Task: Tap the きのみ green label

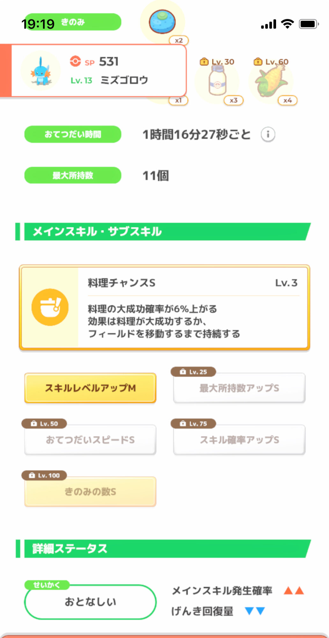Action: coord(73,22)
